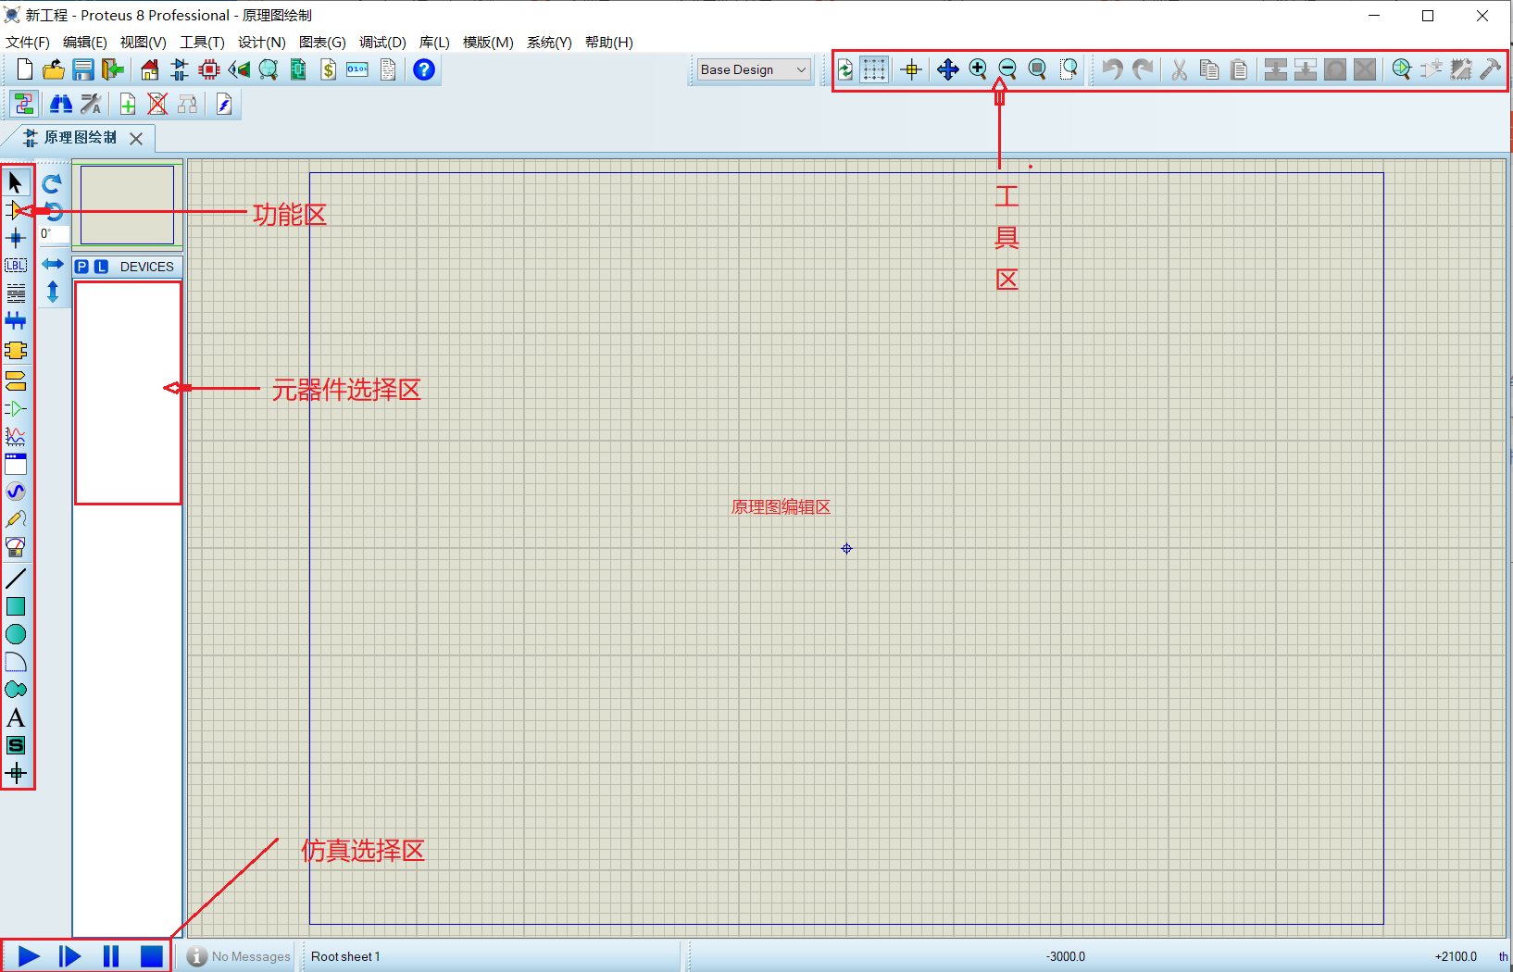1513x972 pixels.
Task: Click the Pan/center view arrows icon
Action: [x=947, y=69]
